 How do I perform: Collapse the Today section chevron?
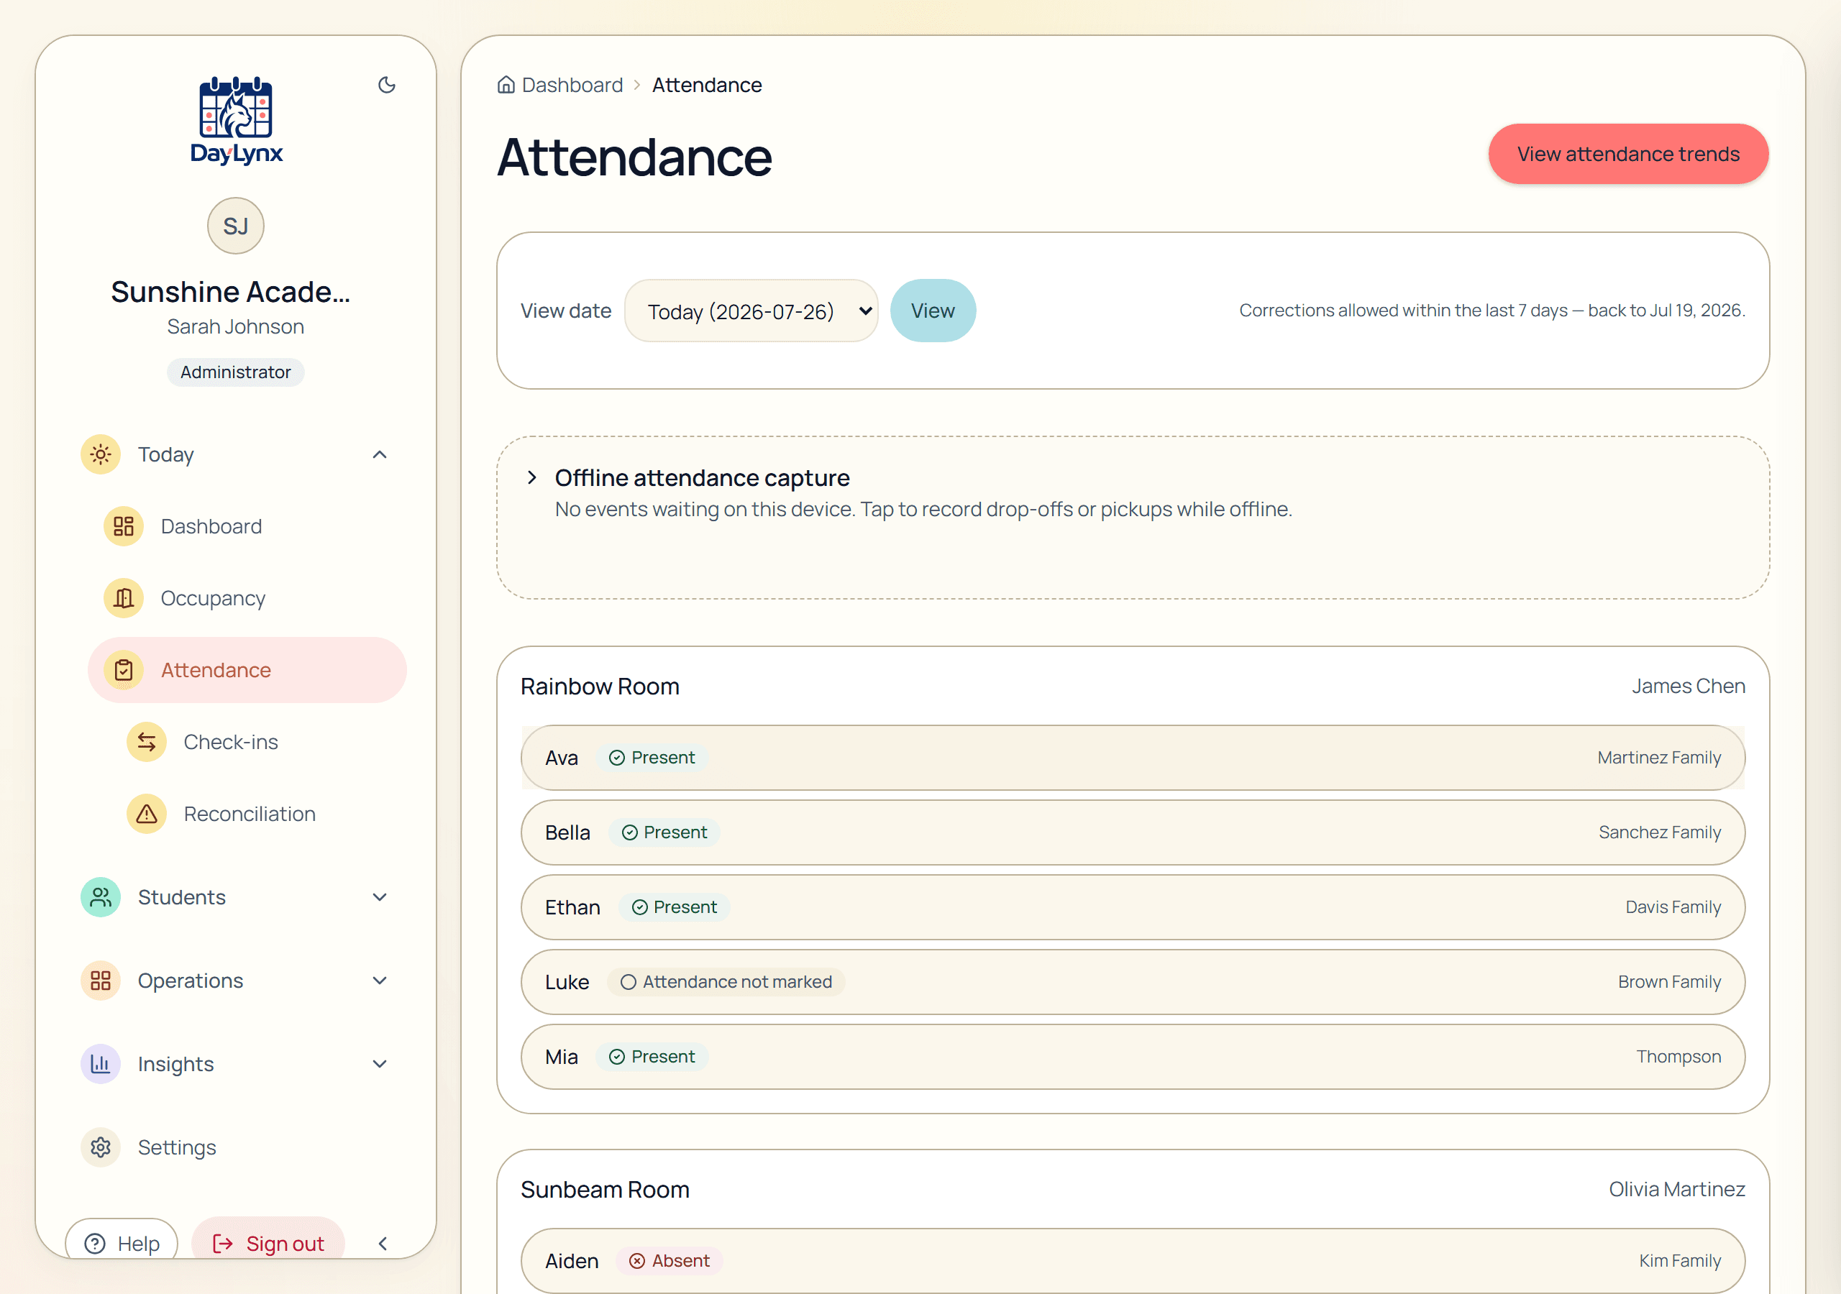point(380,454)
